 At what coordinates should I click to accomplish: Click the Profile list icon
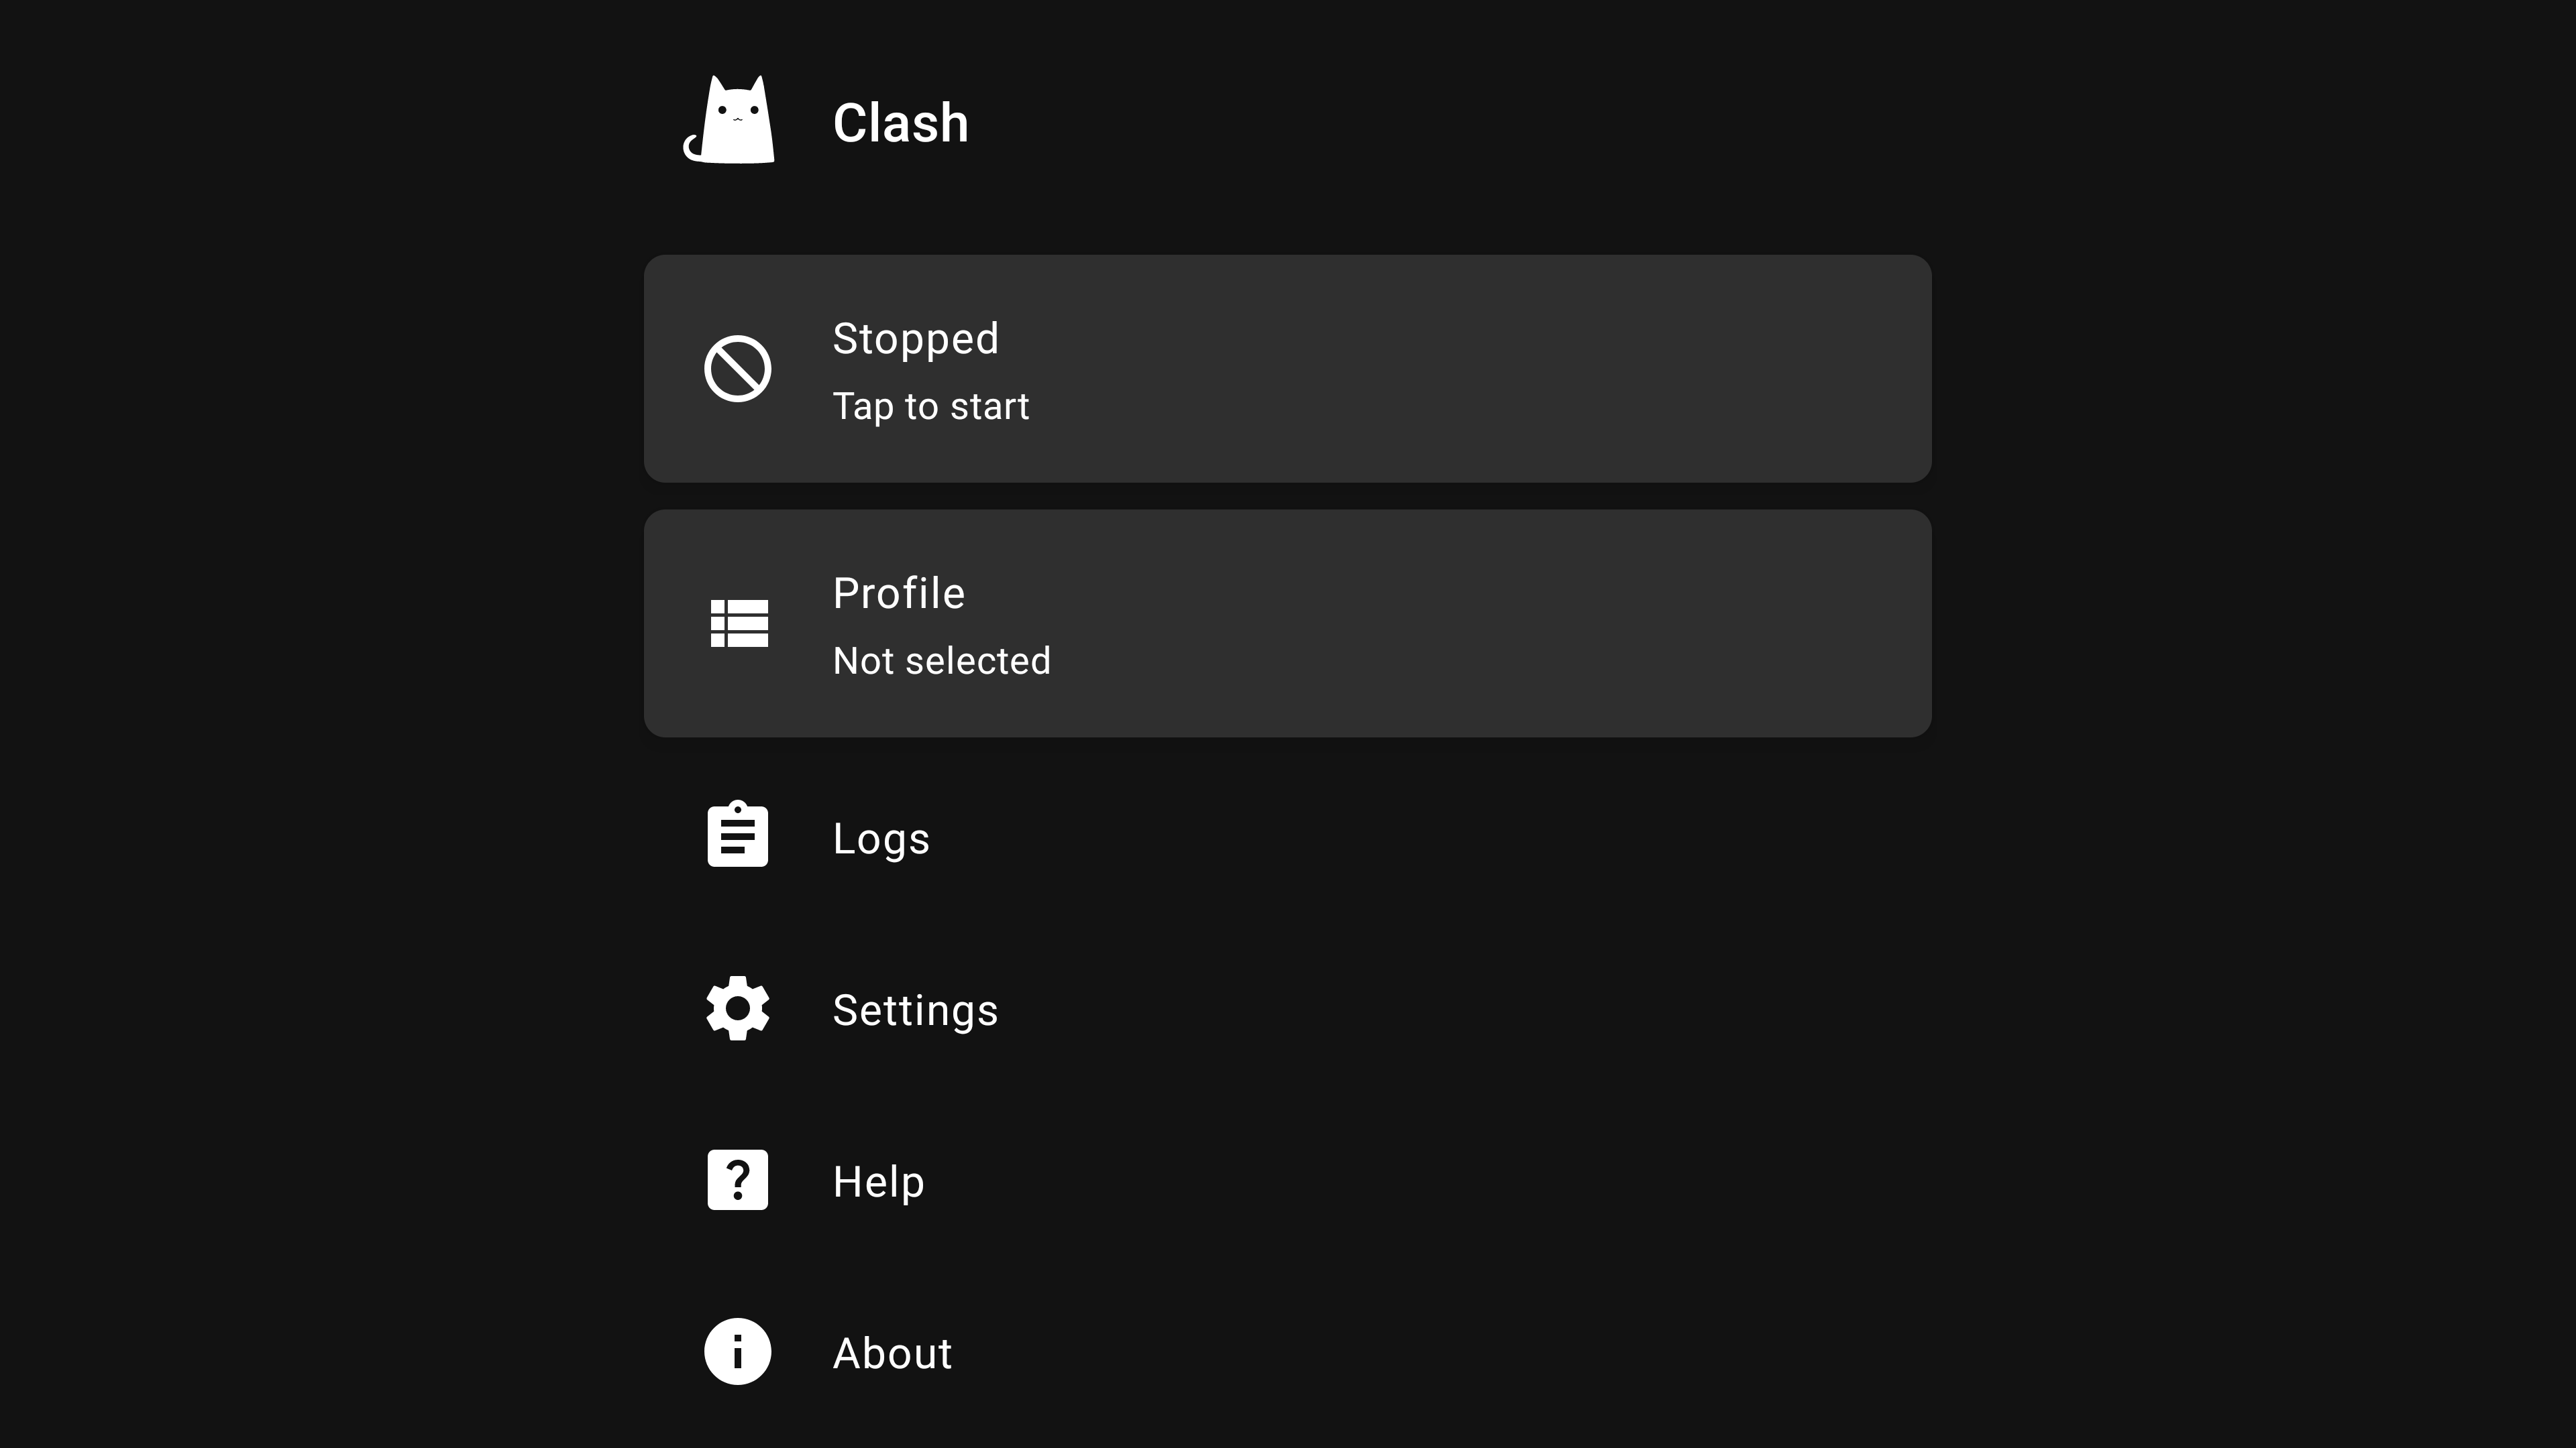[x=739, y=623]
